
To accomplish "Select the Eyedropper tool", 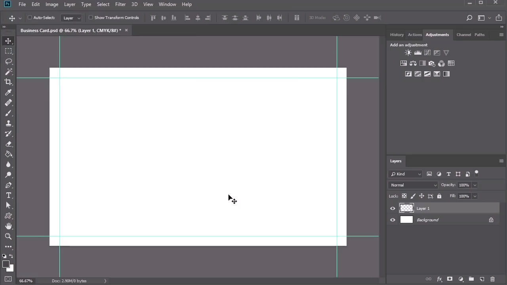I will (x=8, y=92).
